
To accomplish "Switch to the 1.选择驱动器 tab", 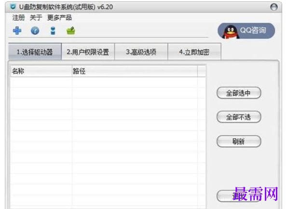I will [x=35, y=52].
